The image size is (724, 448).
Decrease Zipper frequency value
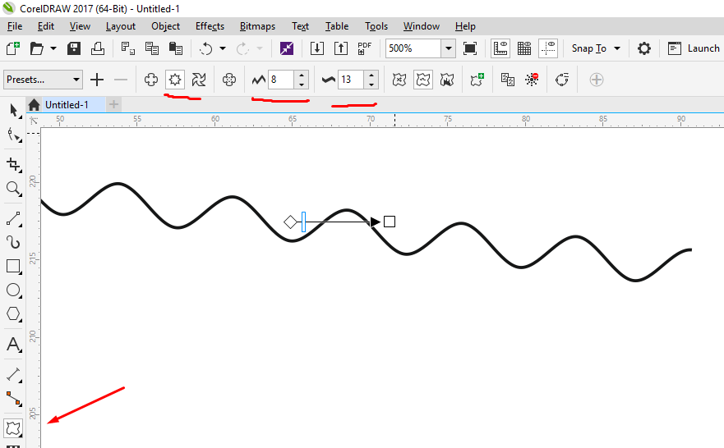coord(371,85)
